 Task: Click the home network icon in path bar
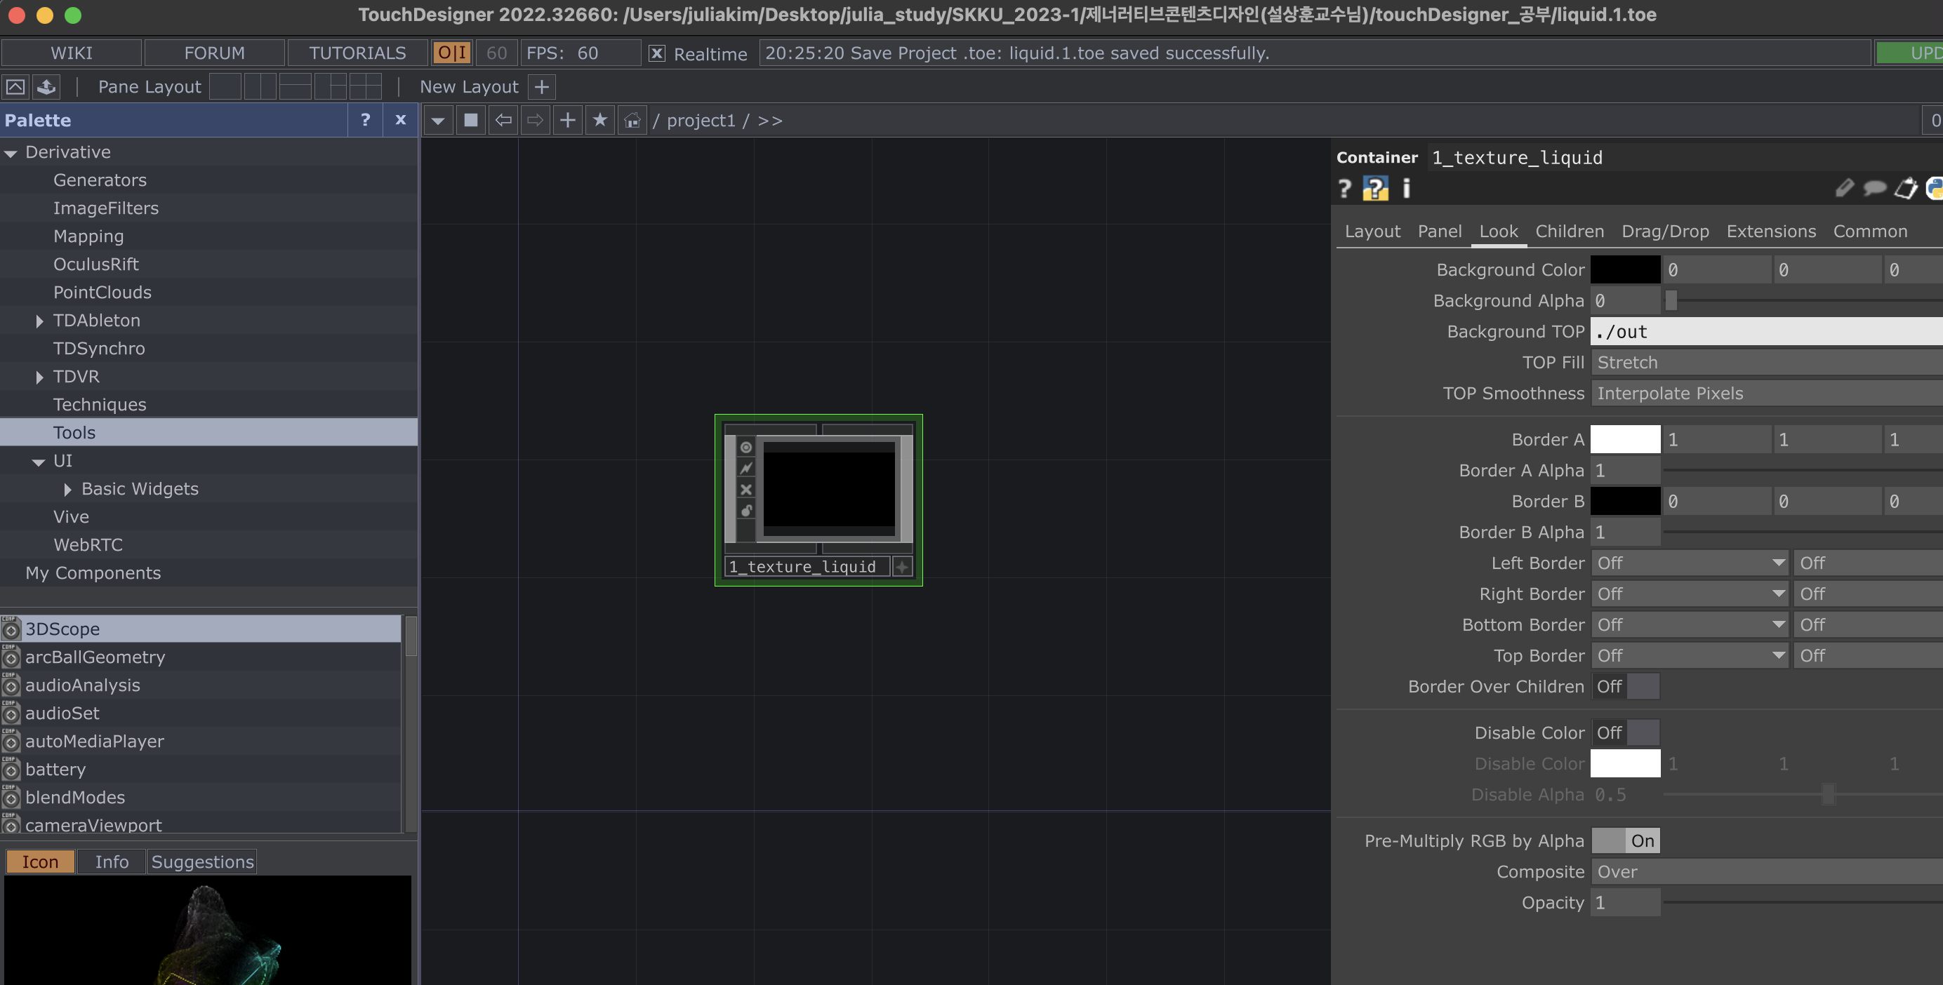632,121
